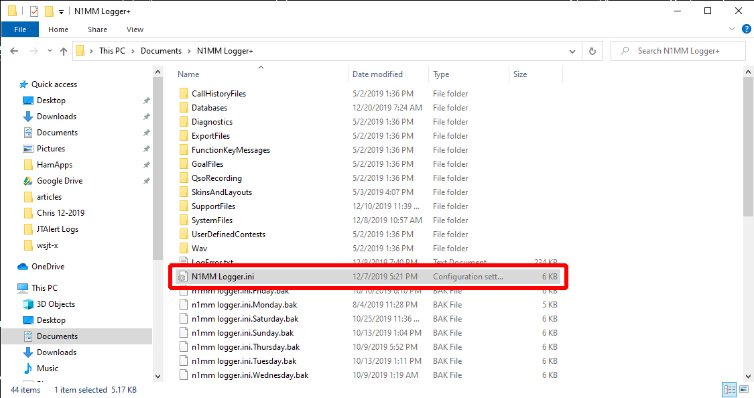Open the File menu tab
Screen dimensions: 754x398
tap(20, 29)
